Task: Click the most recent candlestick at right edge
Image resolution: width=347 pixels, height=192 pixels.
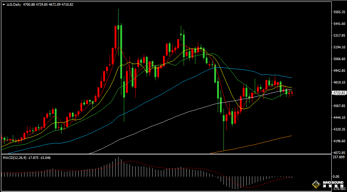Action: click(x=292, y=93)
